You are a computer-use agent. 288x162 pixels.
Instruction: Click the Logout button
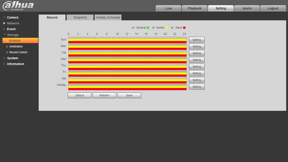tap(273, 8)
